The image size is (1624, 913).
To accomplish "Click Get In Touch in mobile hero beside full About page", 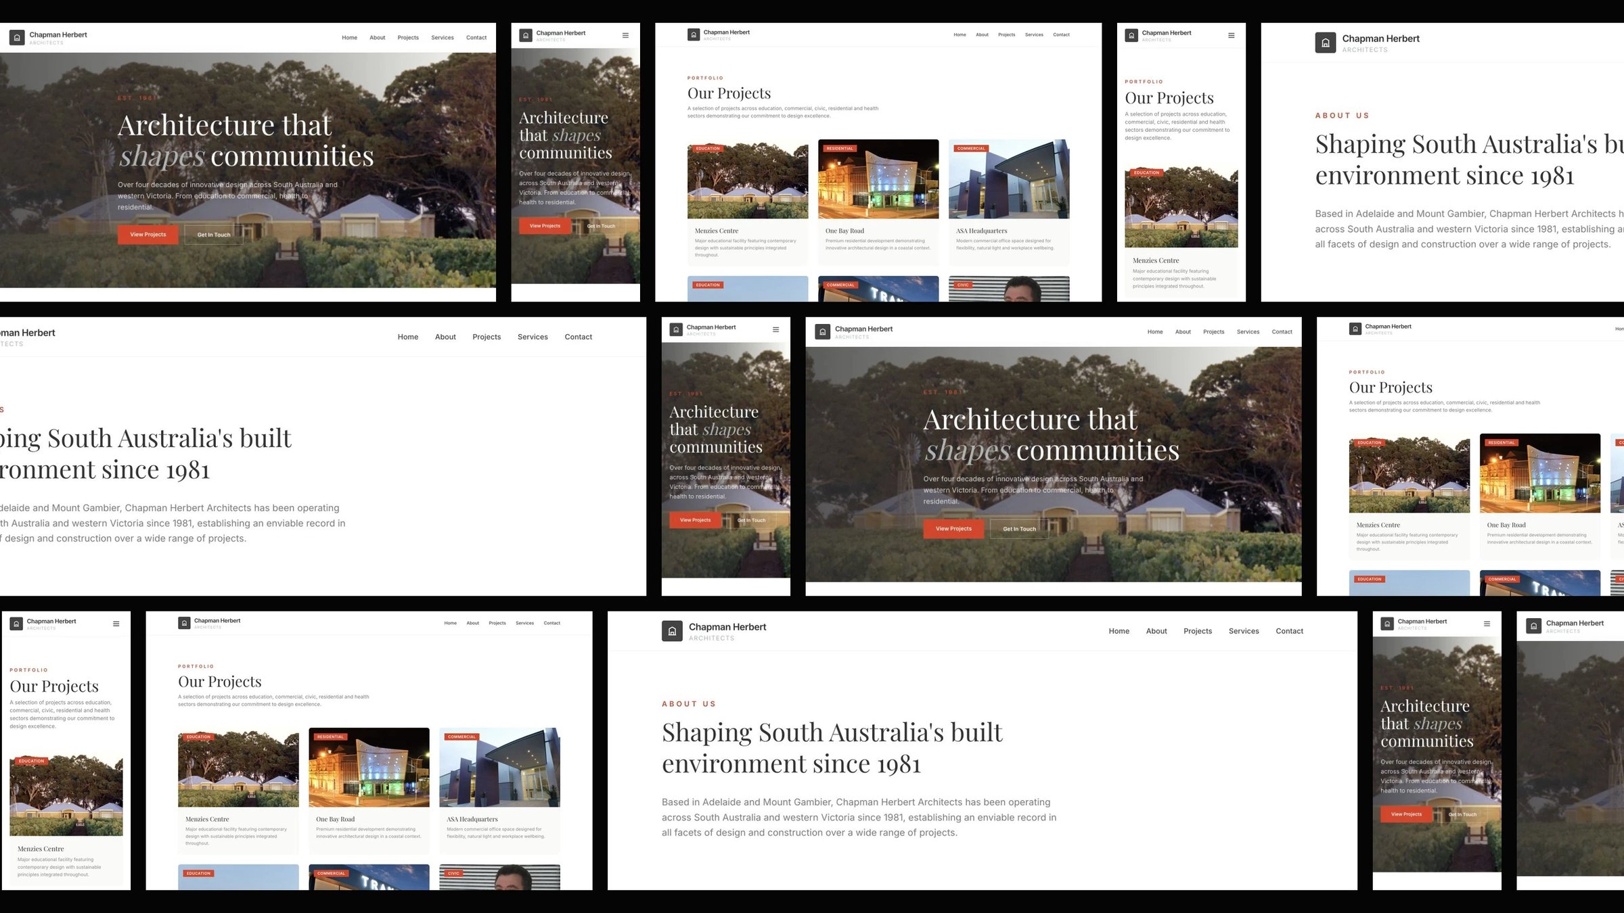I will click(x=1462, y=814).
